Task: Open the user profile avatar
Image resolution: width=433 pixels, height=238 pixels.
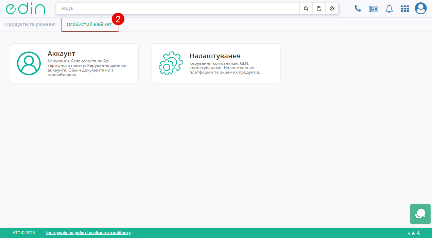Action: (x=421, y=8)
